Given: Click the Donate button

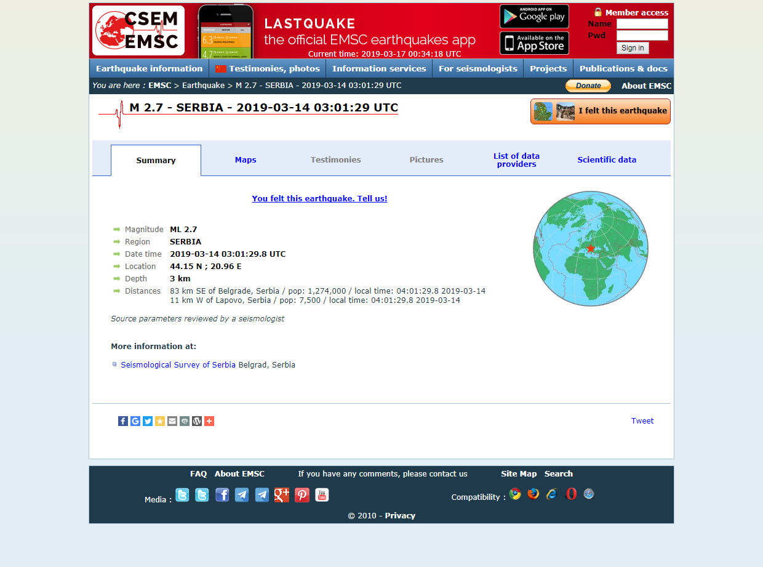Looking at the screenshot, I should pyautogui.click(x=588, y=86).
